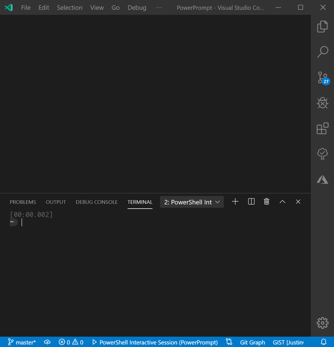Show notifications via the bell icon

(x=323, y=342)
